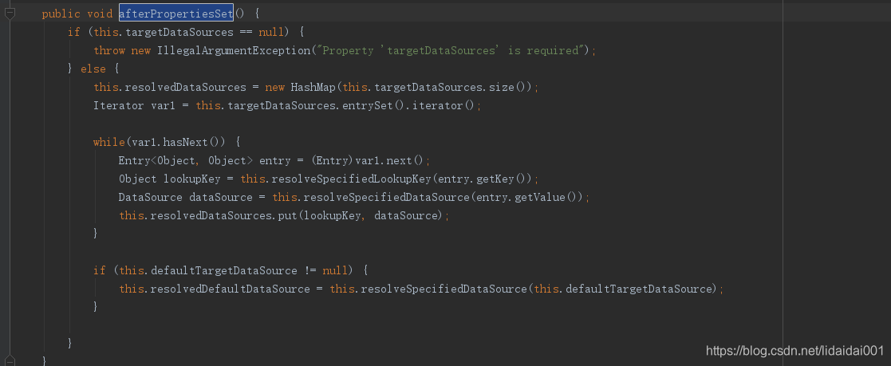Click the void return type
This screenshot has width=891, height=366.
[x=100, y=14]
